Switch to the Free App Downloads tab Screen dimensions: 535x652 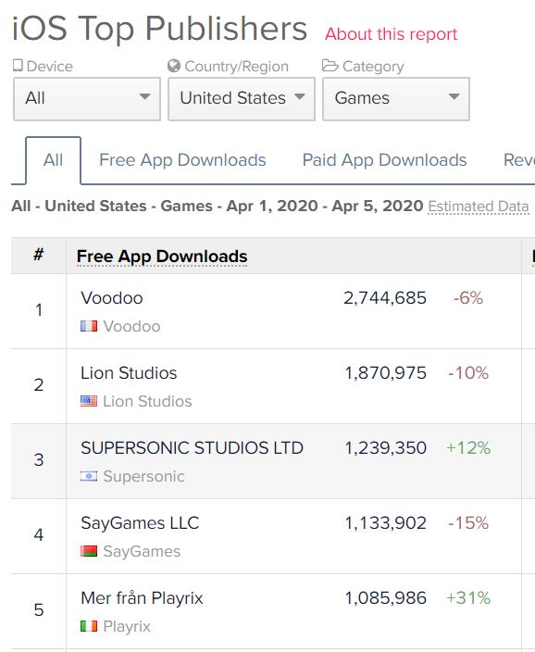(182, 160)
